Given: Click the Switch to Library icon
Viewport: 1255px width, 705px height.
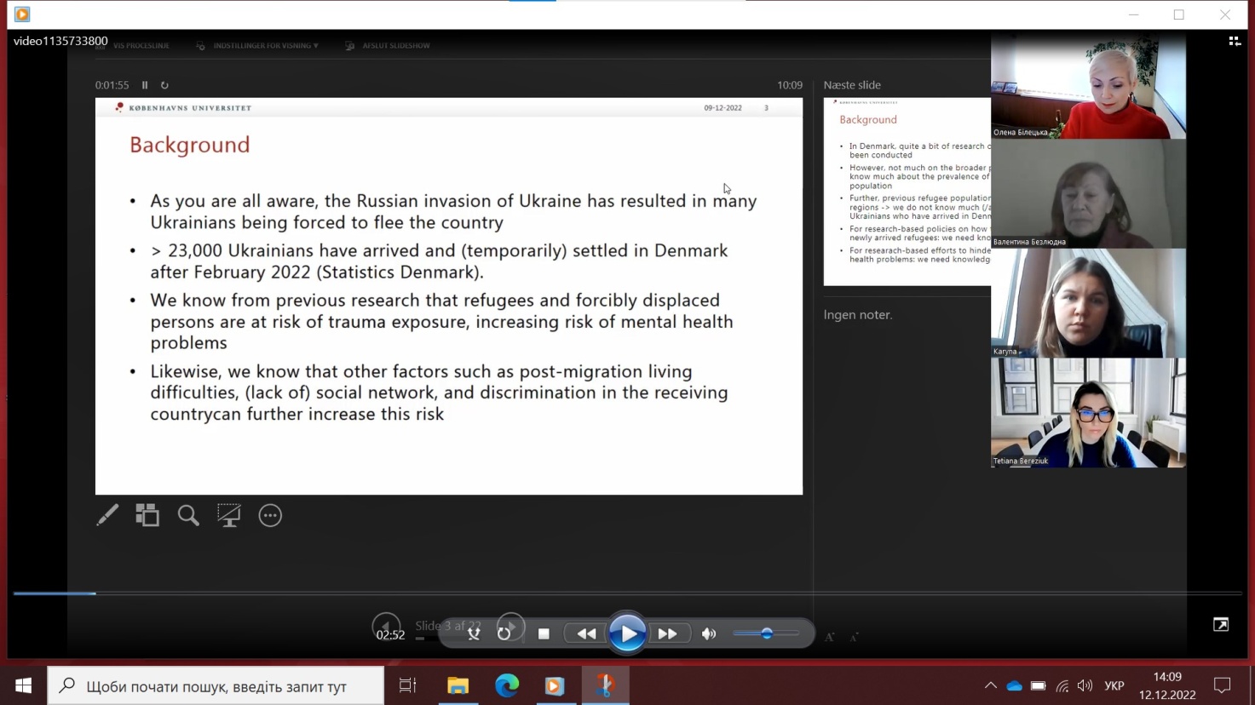Looking at the screenshot, I should (x=1234, y=41).
